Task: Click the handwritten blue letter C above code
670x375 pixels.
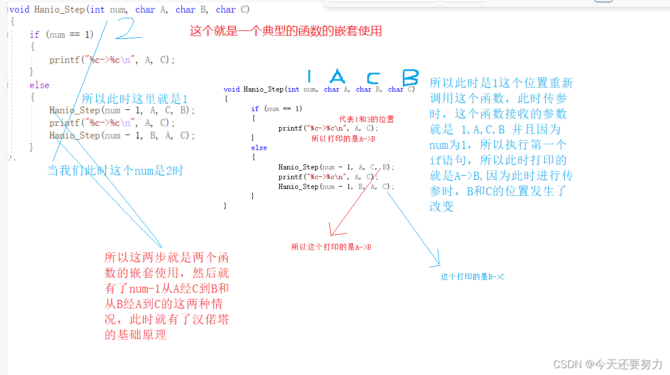Action: pyautogui.click(x=373, y=78)
